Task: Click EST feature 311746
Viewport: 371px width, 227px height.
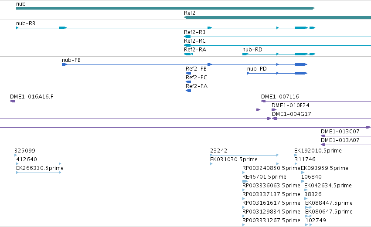Action: click(296, 164)
